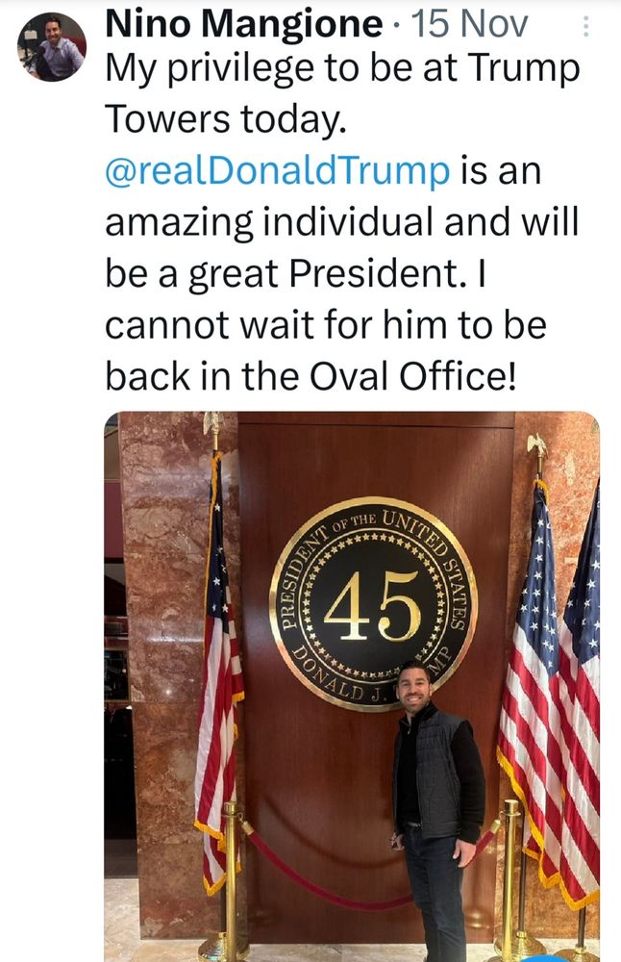Click the "be a great President" text line
Image resolution: width=621 pixels, height=962 pixels.
point(298,274)
